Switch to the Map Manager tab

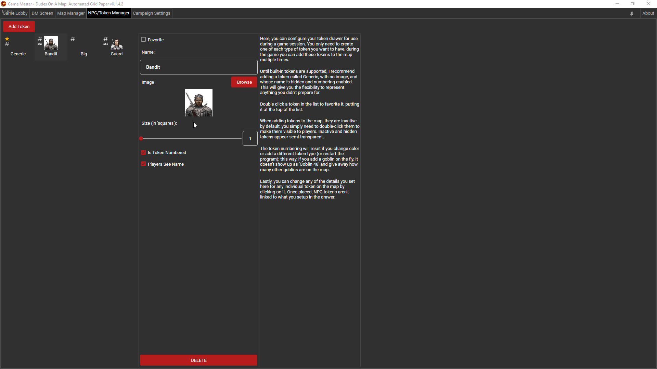click(x=70, y=13)
